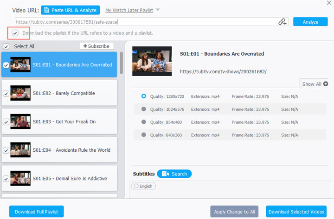The width and height of the screenshot is (334, 219).
Task: Select the 854x480 quality radio button
Action: click(144, 122)
